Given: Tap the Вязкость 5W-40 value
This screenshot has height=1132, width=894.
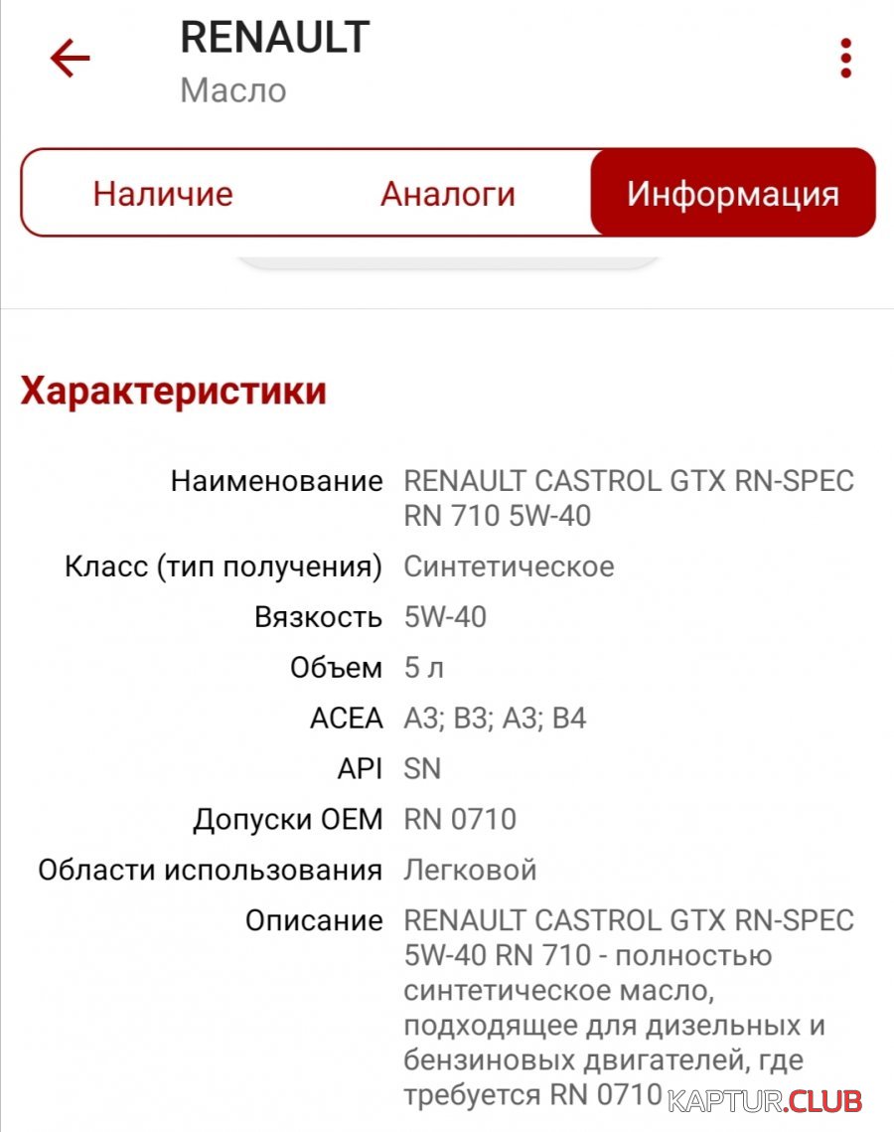Looking at the screenshot, I should point(445,617).
